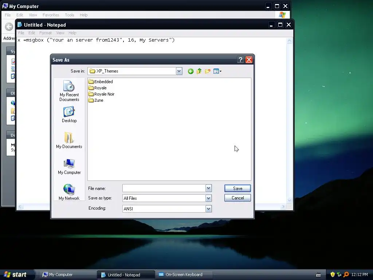Open Notepad Format menu

46,33
